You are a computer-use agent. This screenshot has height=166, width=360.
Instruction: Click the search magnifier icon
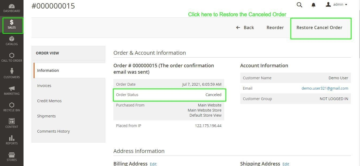[299, 5]
